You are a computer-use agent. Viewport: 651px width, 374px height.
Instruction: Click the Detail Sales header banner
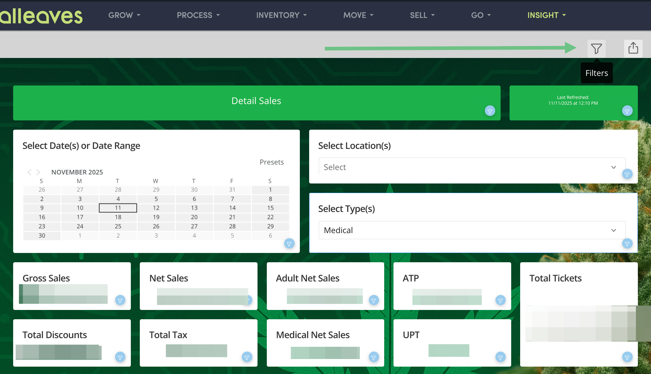tap(257, 103)
